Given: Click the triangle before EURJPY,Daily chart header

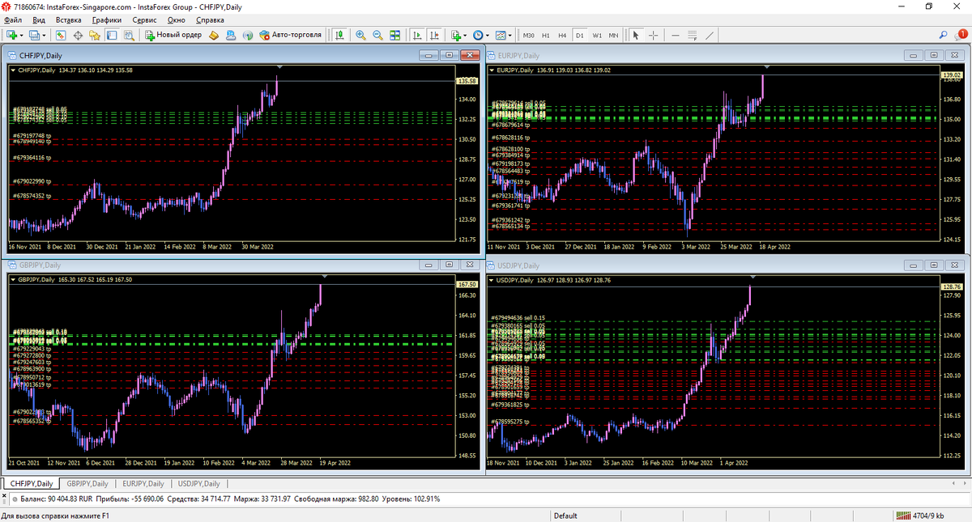Looking at the screenshot, I should point(492,70).
